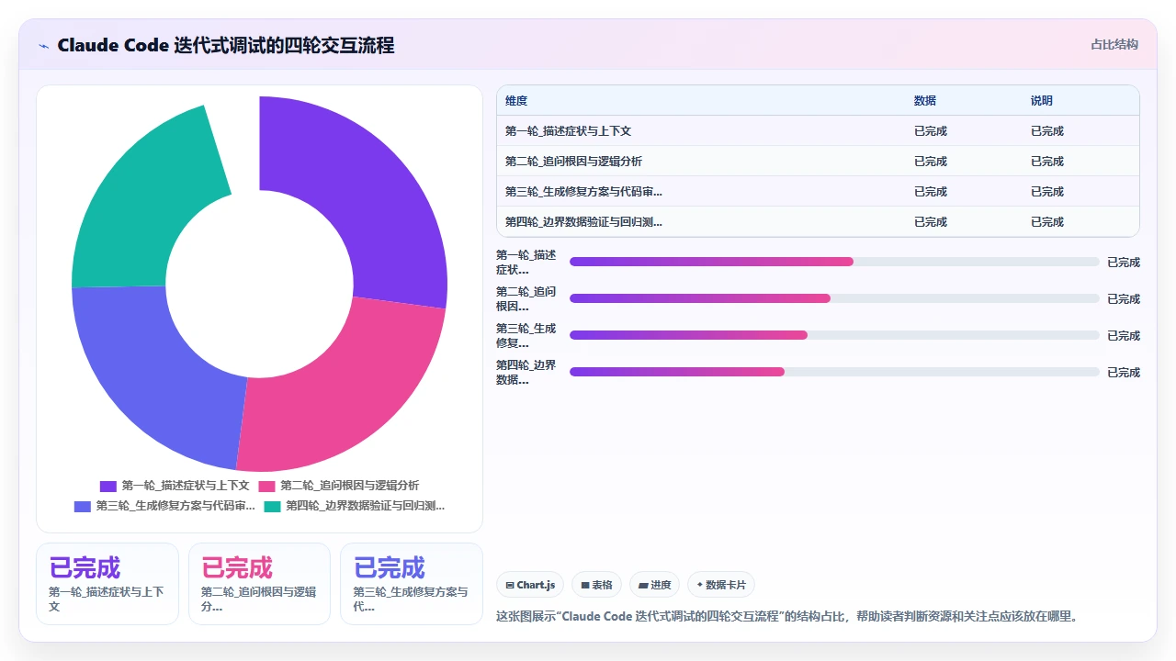1176x661 pixels.
Task: Click 已完成 value beside the 第四轮 progress bar
Action: (1124, 372)
